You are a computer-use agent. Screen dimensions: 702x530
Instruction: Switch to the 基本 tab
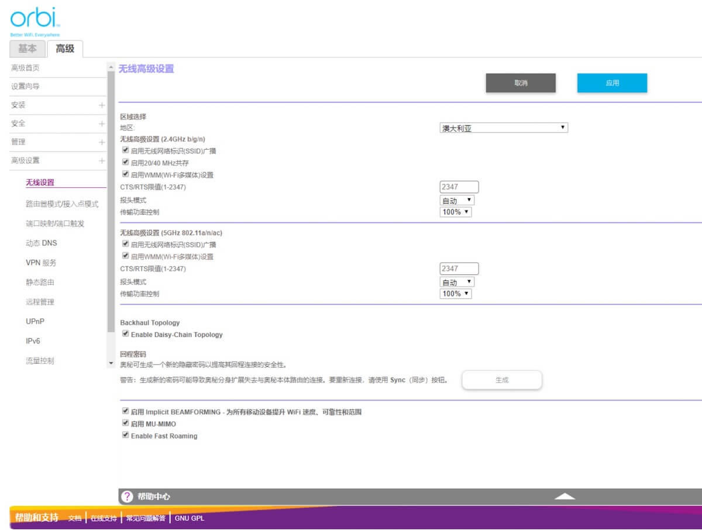pyautogui.click(x=27, y=49)
